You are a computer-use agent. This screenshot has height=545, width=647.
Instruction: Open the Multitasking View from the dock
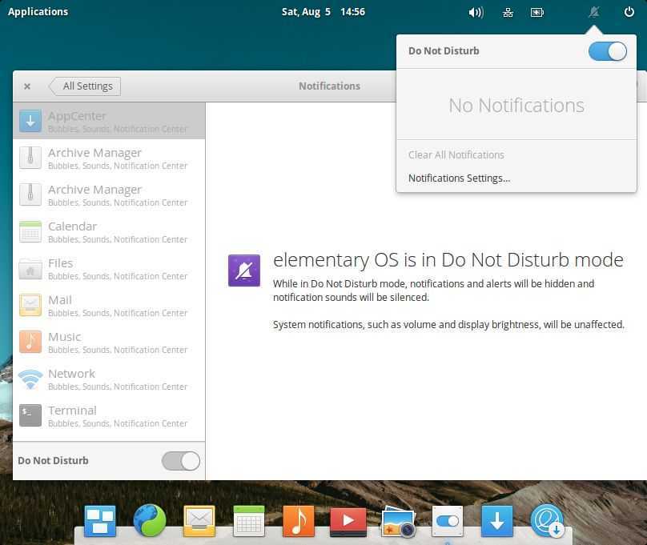click(x=101, y=521)
